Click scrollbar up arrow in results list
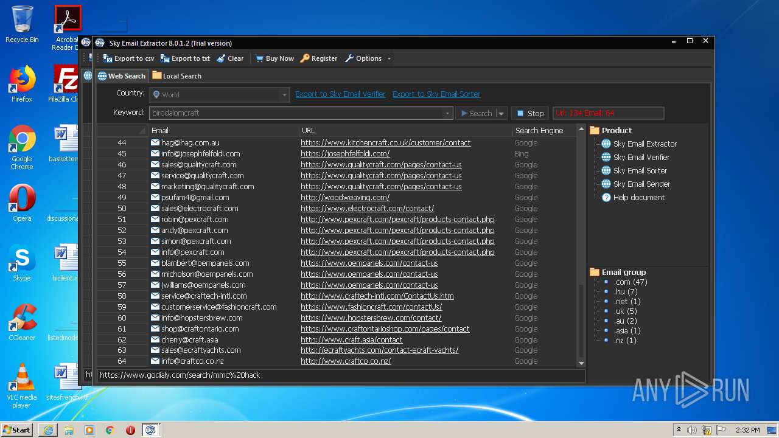This screenshot has height=438, width=779. pos(581,130)
